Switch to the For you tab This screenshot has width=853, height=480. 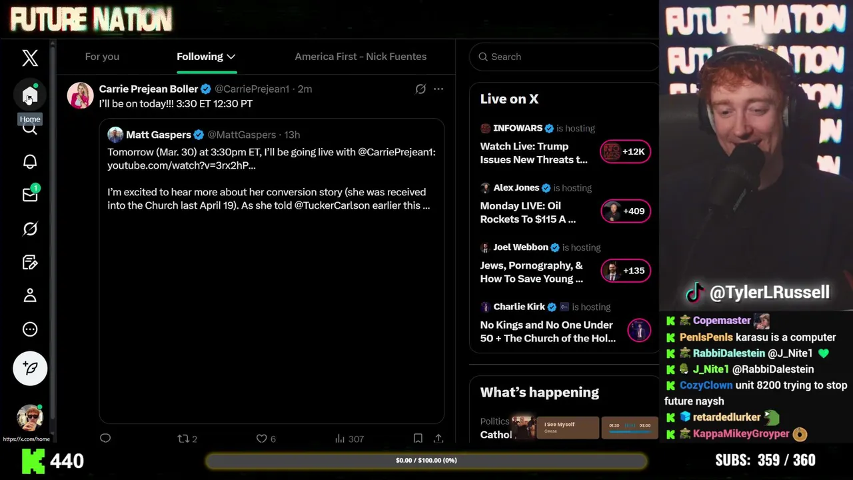(102, 57)
